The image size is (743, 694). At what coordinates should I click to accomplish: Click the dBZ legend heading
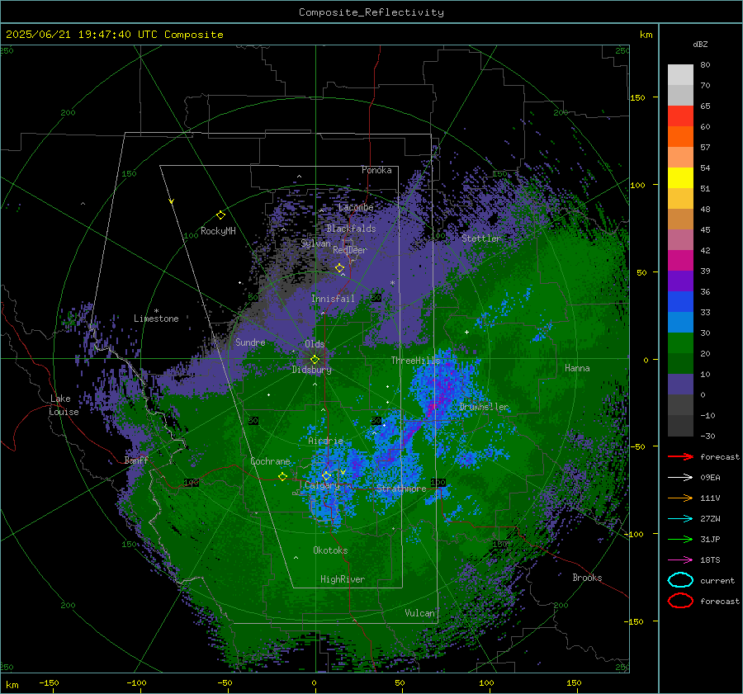tap(700, 45)
